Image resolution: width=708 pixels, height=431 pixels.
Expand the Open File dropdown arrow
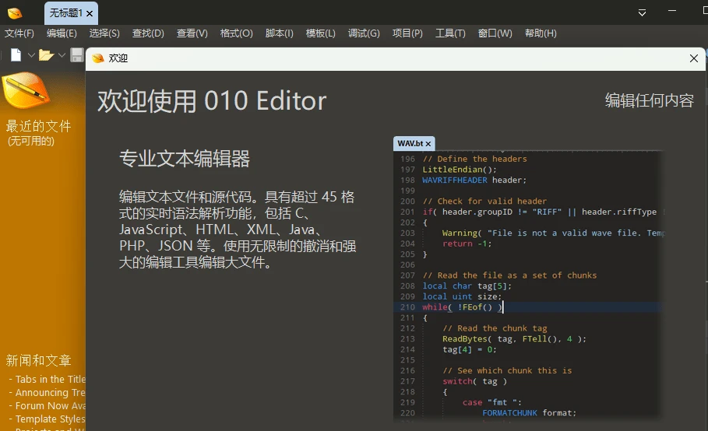click(x=62, y=55)
